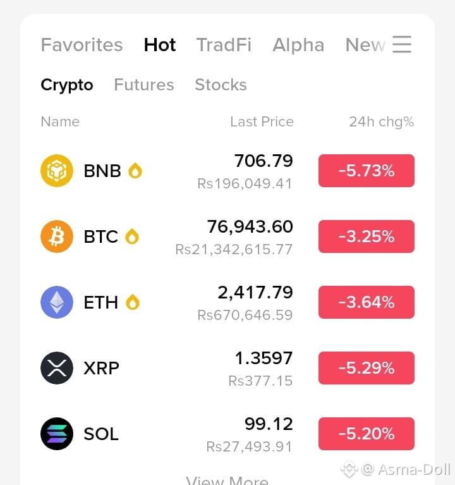Select the Futures sub-tab
This screenshot has width=455, height=485.
click(144, 85)
